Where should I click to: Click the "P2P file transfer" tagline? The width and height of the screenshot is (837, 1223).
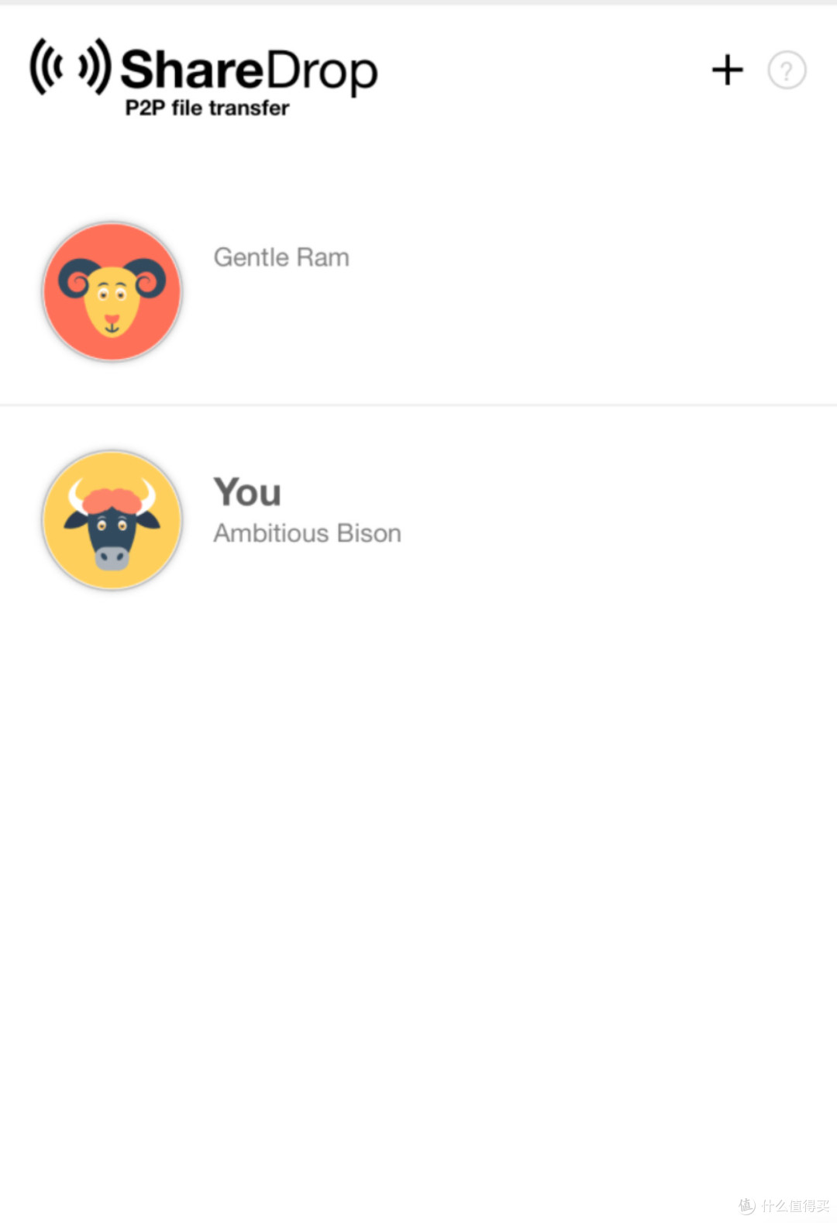pyautogui.click(x=207, y=108)
